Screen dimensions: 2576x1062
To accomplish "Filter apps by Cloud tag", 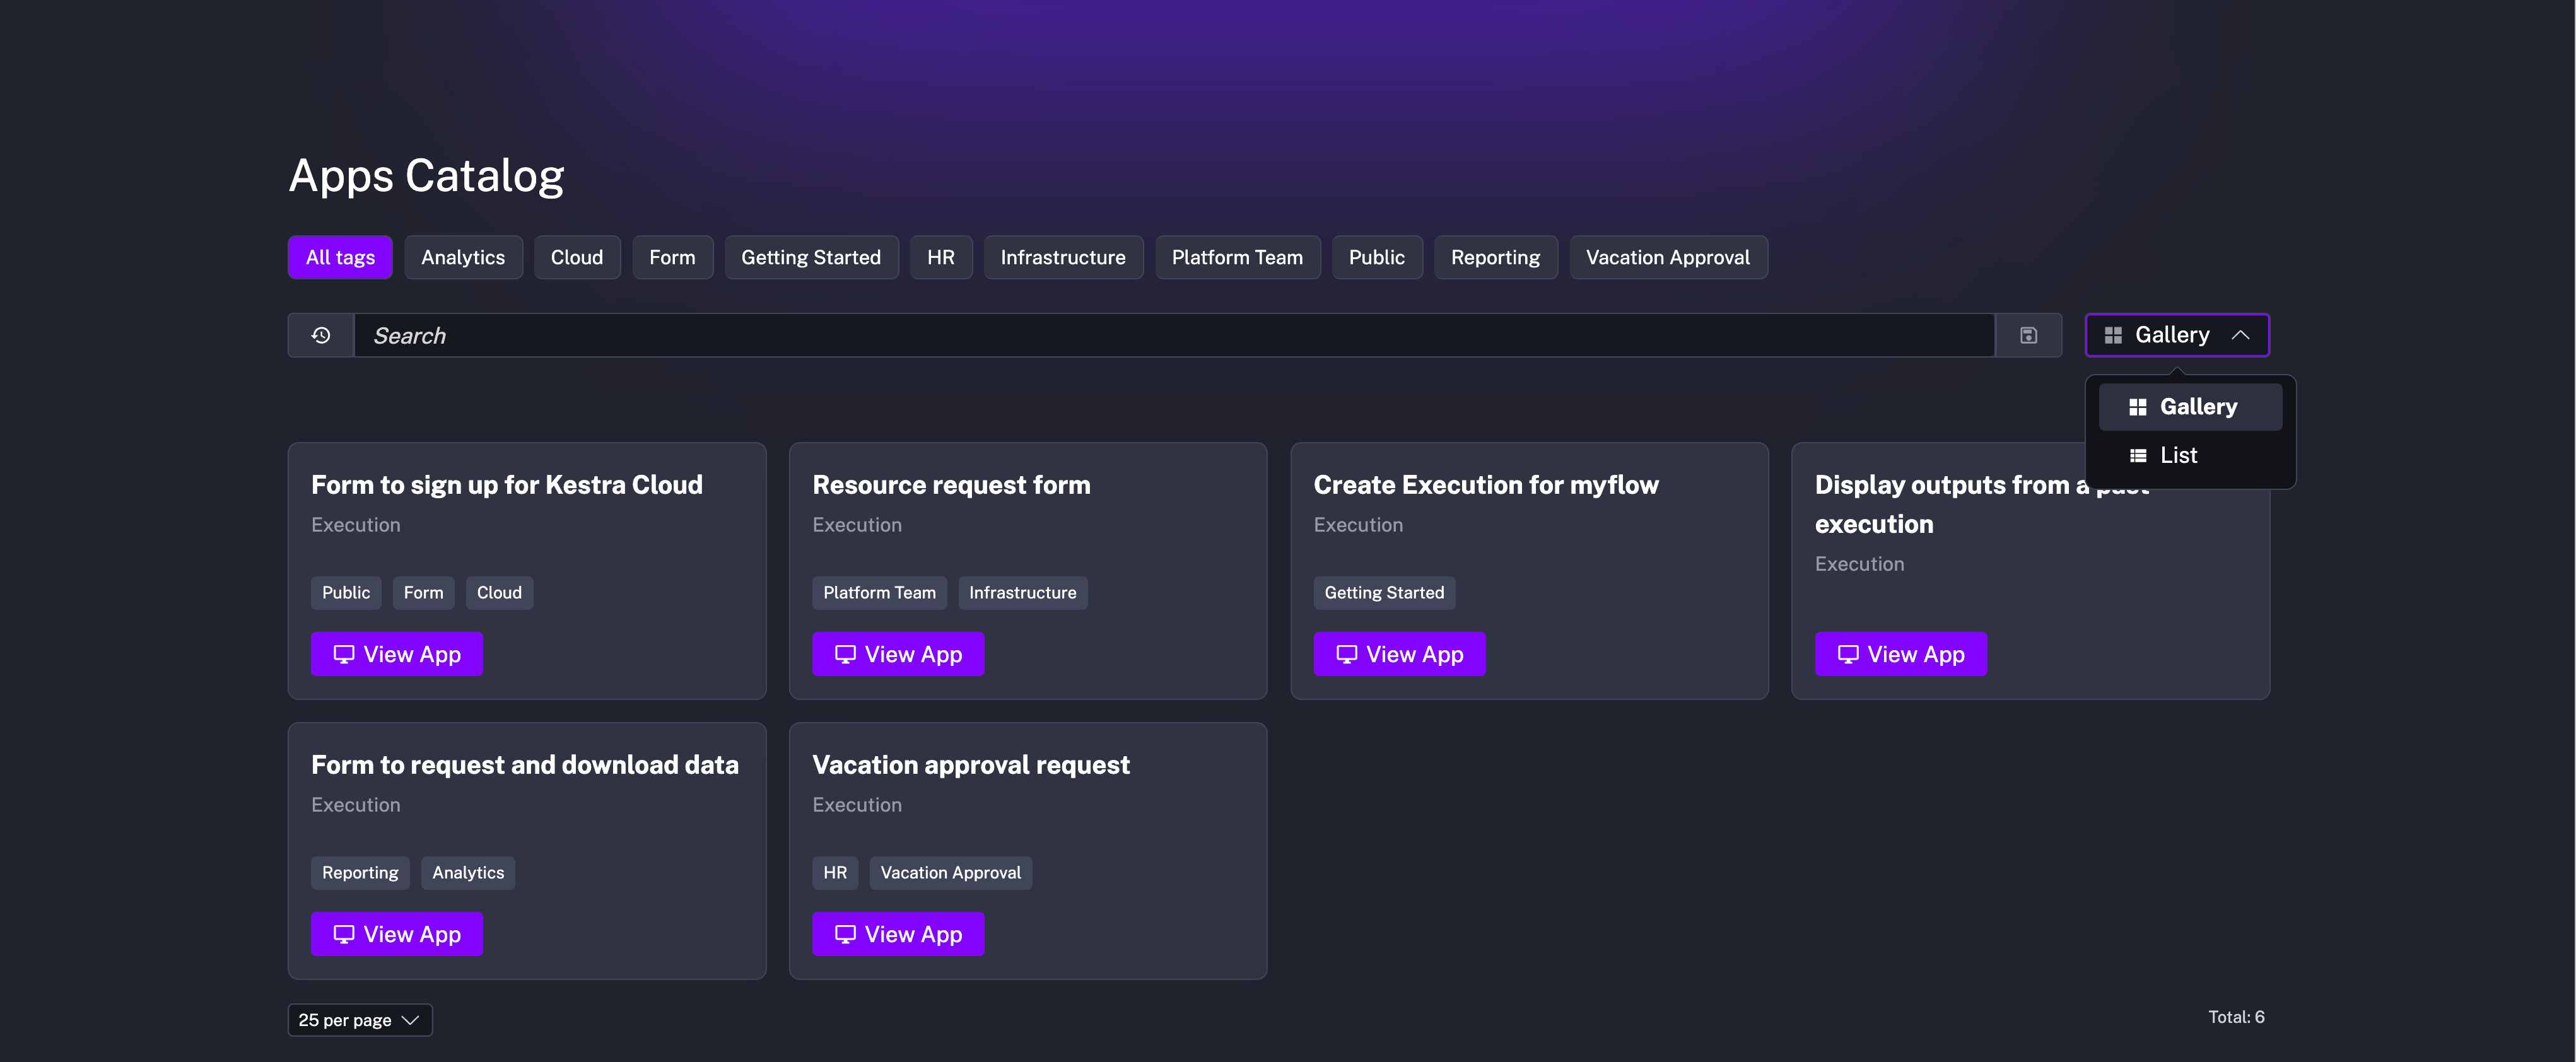I will click(x=577, y=257).
